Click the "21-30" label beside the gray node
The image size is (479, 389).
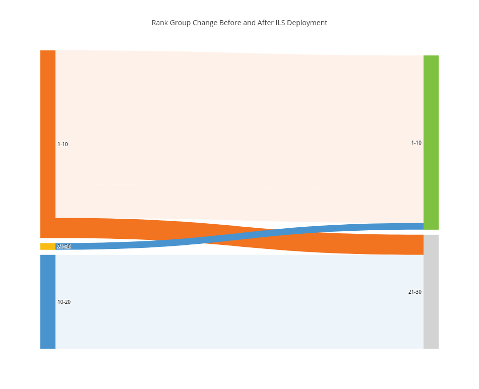tap(414, 292)
